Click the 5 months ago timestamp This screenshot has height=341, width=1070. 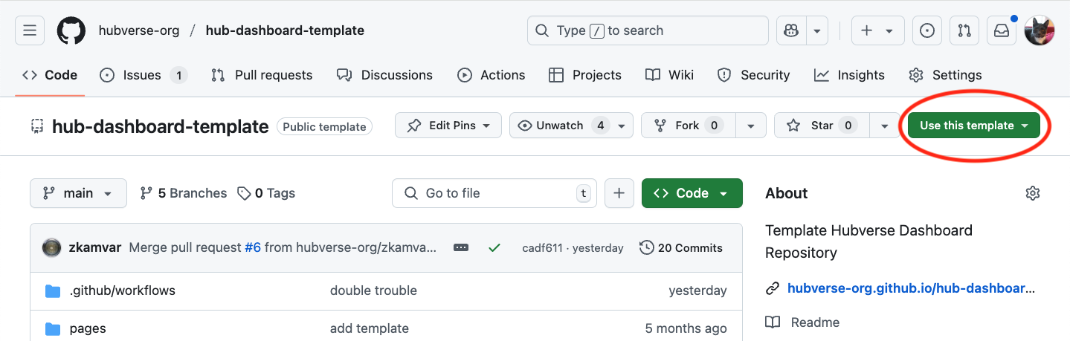686,328
